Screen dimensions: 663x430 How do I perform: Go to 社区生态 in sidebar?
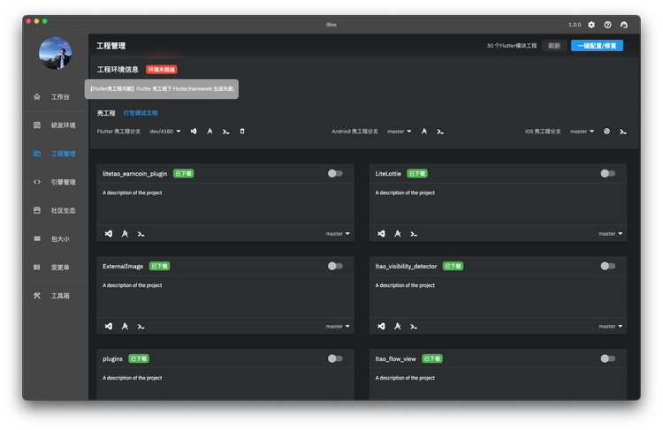(x=55, y=210)
